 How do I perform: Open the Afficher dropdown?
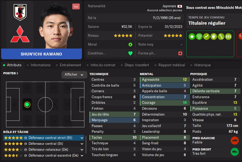74,75
